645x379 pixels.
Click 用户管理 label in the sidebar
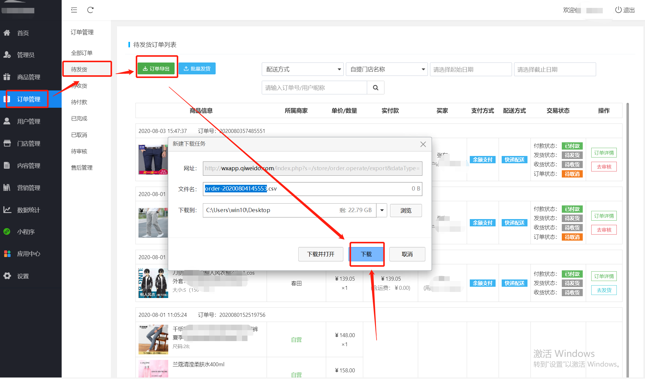[29, 121]
